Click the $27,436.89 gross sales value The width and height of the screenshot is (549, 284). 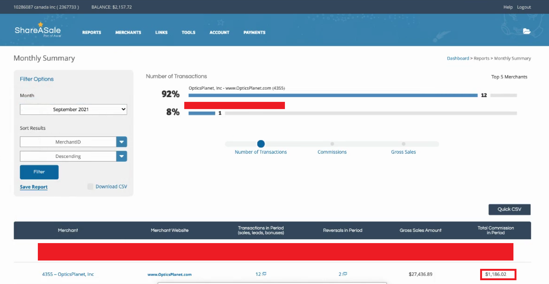(x=420, y=274)
